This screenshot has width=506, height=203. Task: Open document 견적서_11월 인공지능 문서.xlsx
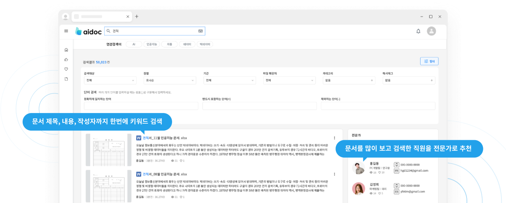pyautogui.click(x=165, y=138)
